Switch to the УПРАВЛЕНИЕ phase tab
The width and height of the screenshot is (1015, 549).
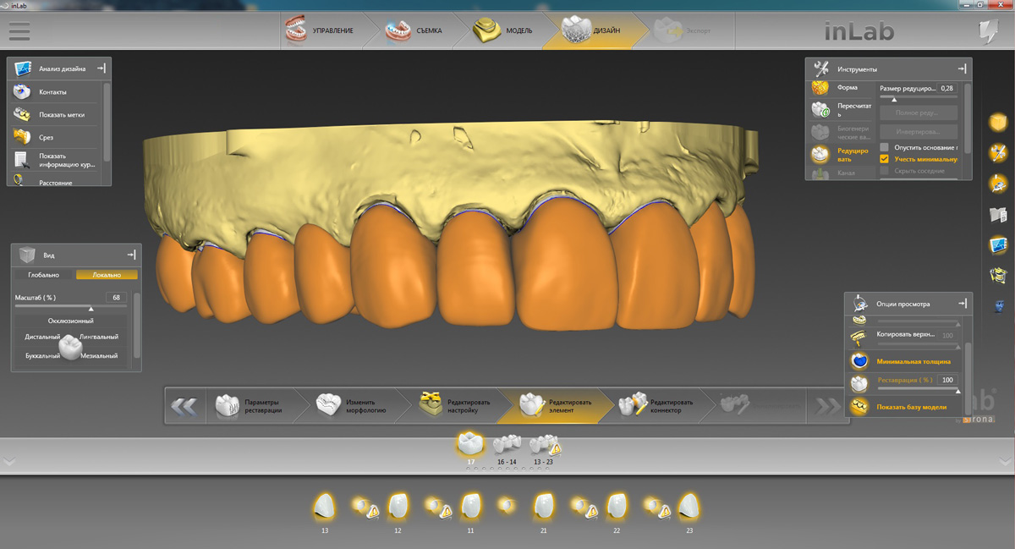321,30
